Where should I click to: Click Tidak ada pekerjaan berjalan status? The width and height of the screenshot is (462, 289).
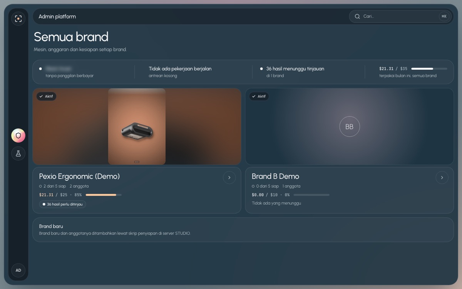pos(180,69)
